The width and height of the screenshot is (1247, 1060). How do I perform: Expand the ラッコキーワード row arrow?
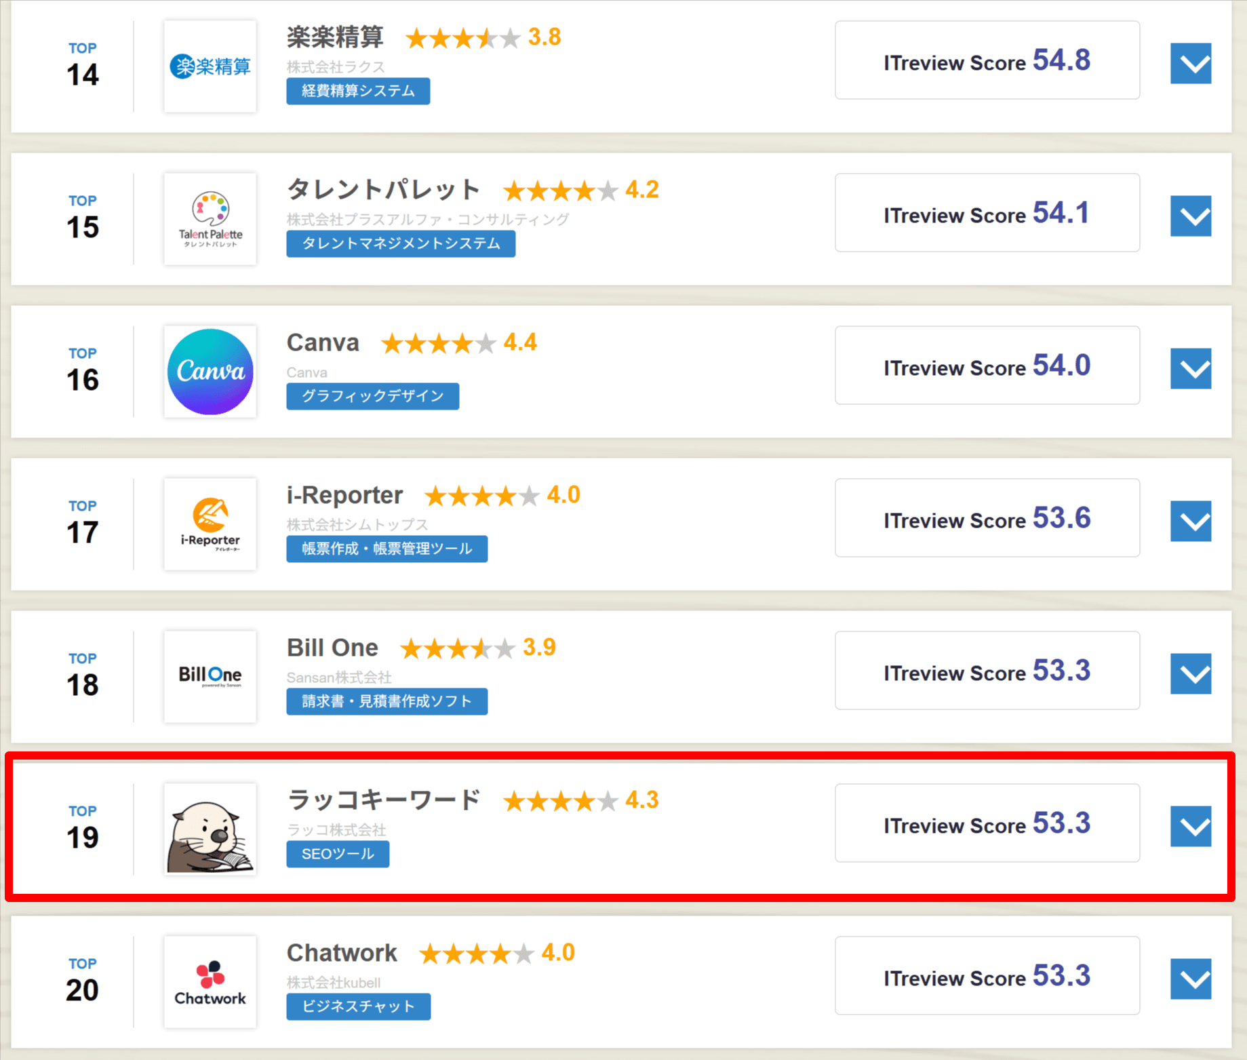point(1190,827)
